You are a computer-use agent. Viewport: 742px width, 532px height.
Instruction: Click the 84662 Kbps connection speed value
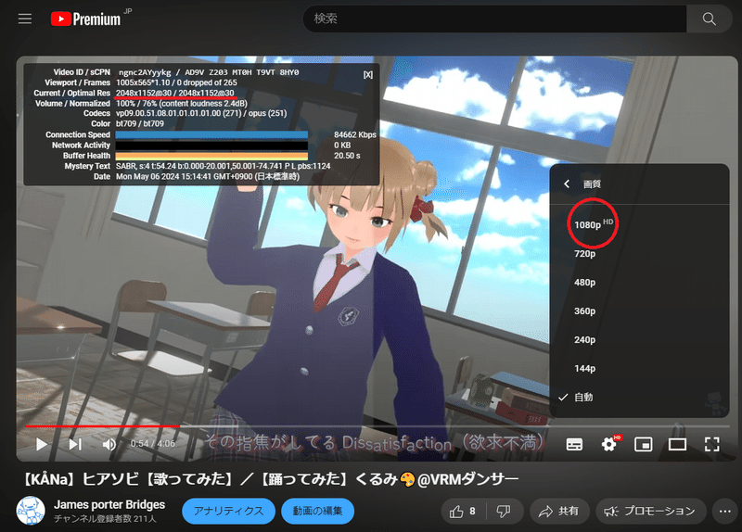pos(355,134)
